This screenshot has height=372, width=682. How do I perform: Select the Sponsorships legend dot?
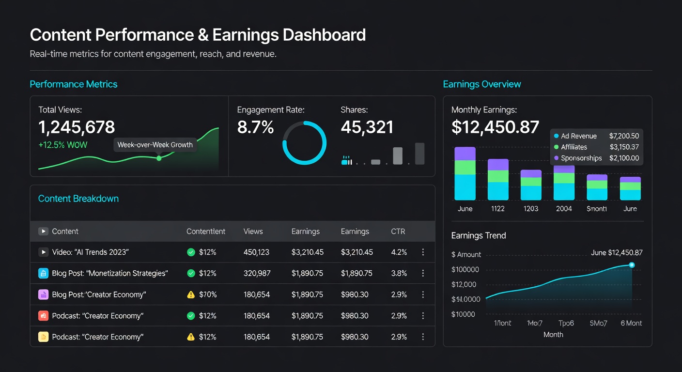click(x=556, y=158)
